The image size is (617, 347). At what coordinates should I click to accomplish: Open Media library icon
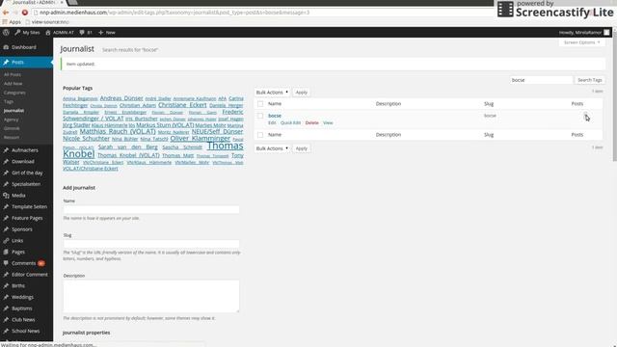(6, 196)
